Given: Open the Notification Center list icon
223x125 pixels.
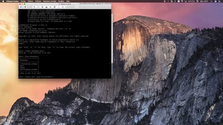Looking at the screenshot, I should (219, 1).
